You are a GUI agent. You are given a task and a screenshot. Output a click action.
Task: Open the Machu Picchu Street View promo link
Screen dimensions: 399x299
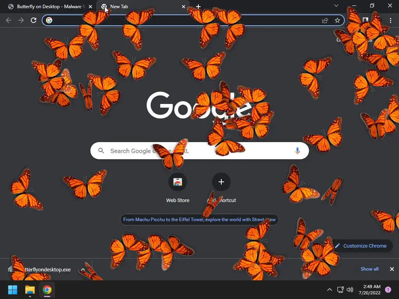click(199, 220)
